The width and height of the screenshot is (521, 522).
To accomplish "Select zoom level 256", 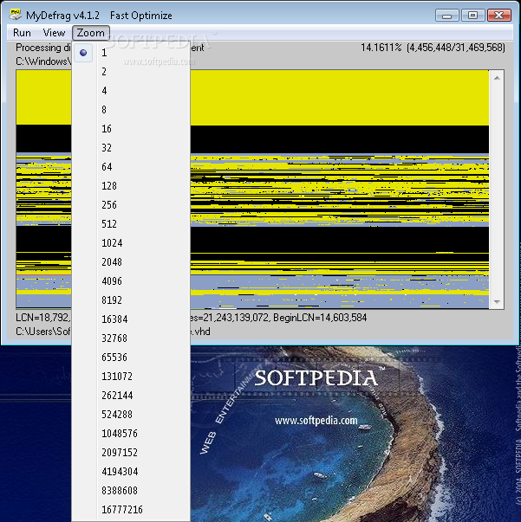I will tap(131, 205).
